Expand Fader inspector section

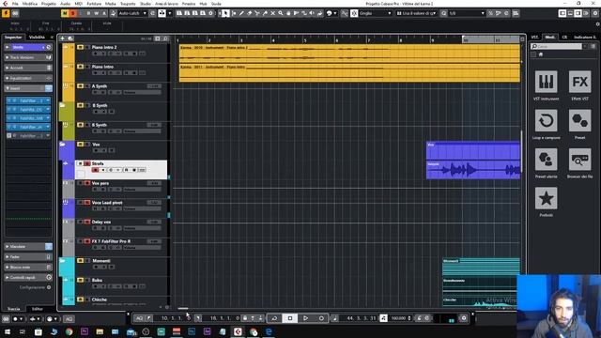click(x=28, y=256)
